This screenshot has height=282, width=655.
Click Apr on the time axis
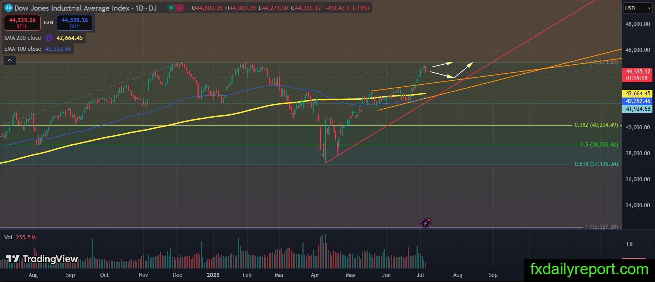pyautogui.click(x=315, y=275)
